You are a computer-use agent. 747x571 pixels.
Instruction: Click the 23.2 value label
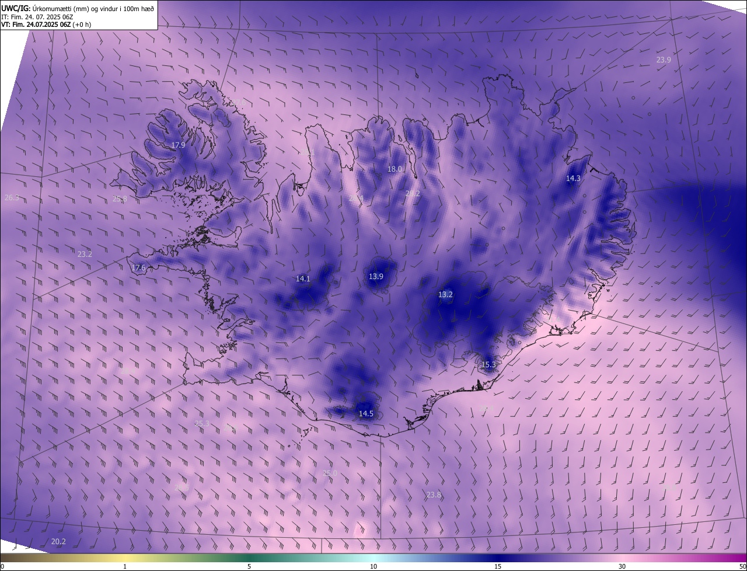coord(85,254)
